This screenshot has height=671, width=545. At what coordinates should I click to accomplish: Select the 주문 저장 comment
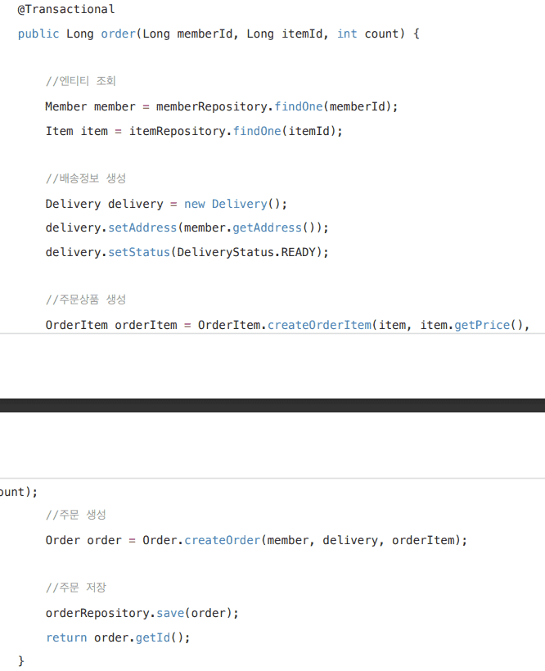click(76, 588)
